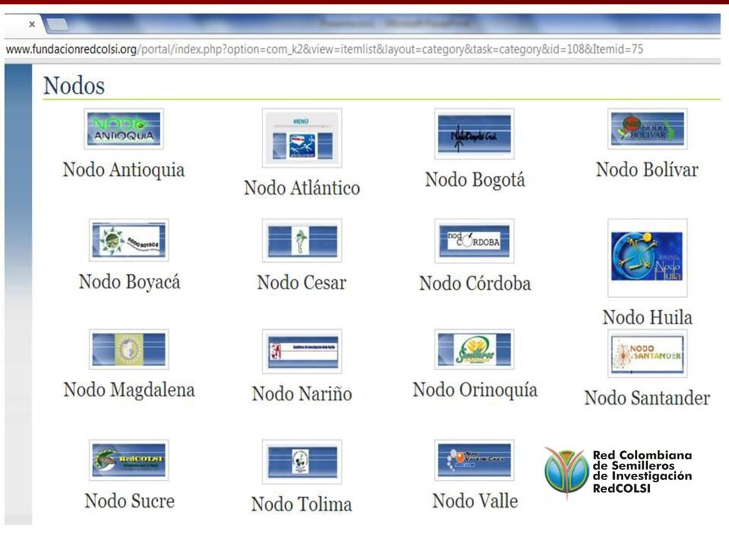Open the Nodo Bogotá thumbnail image
The image size is (729, 547).
point(474,133)
